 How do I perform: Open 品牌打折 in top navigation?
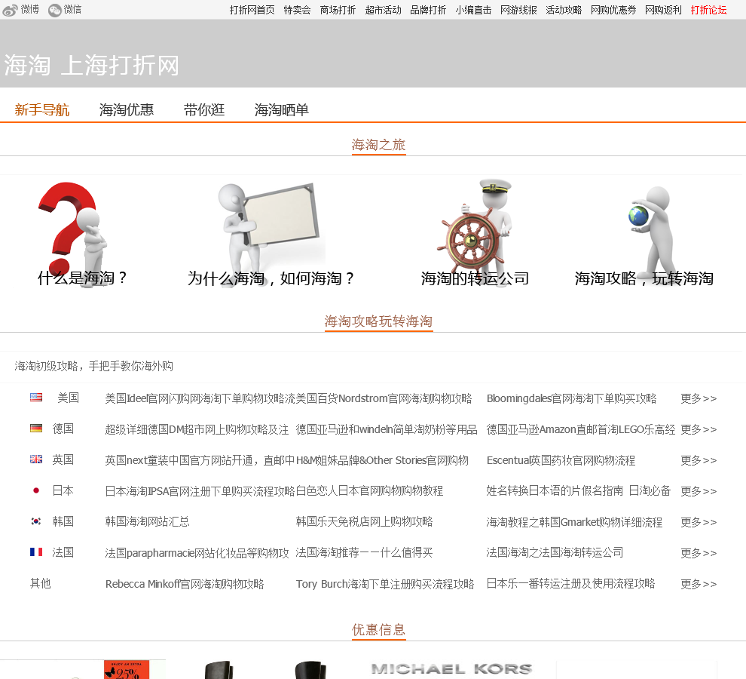click(428, 10)
